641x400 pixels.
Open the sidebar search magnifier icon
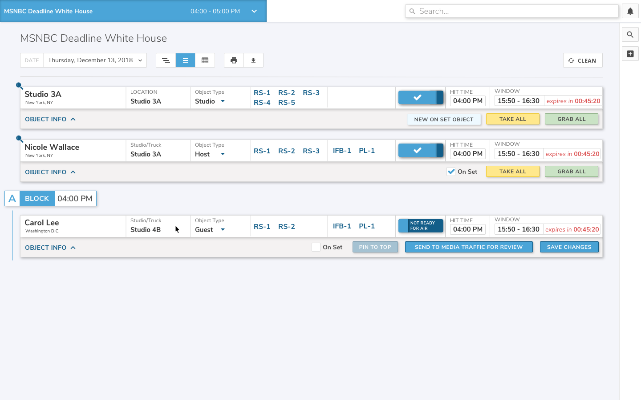point(630,35)
